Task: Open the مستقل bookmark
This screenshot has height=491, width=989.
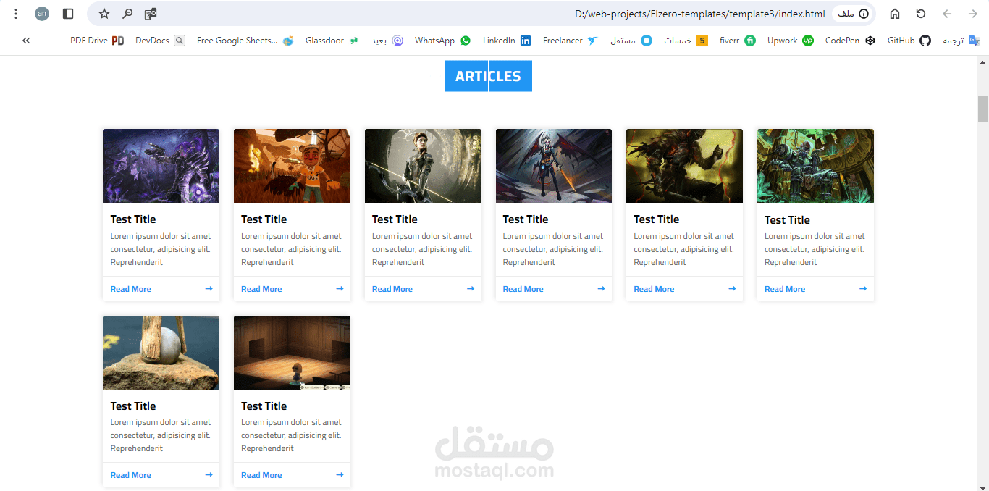Action: (x=631, y=41)
